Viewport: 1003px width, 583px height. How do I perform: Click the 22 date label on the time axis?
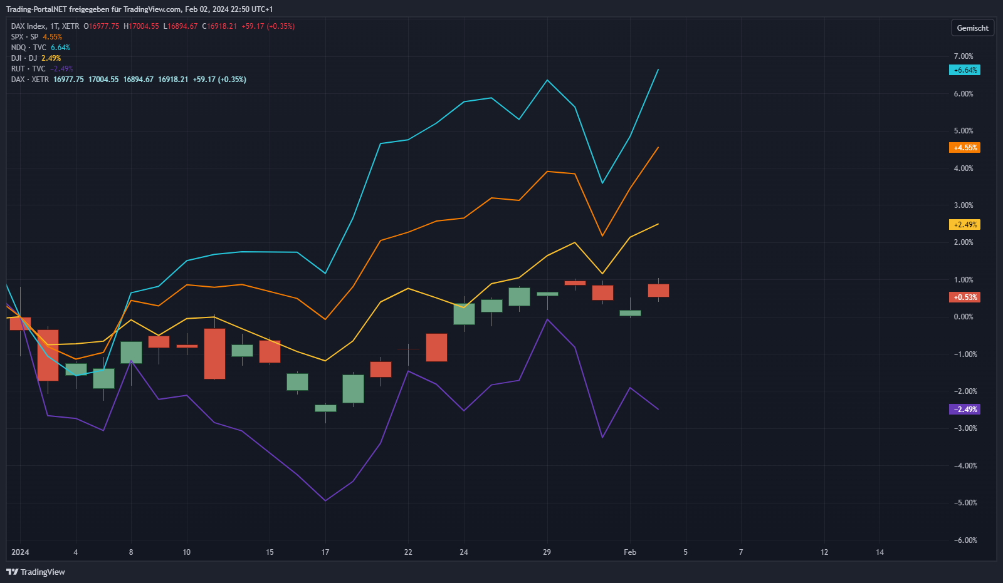point(408,552)
